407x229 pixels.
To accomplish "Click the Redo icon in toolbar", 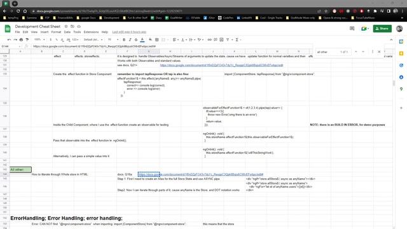I will coord(15,39).
